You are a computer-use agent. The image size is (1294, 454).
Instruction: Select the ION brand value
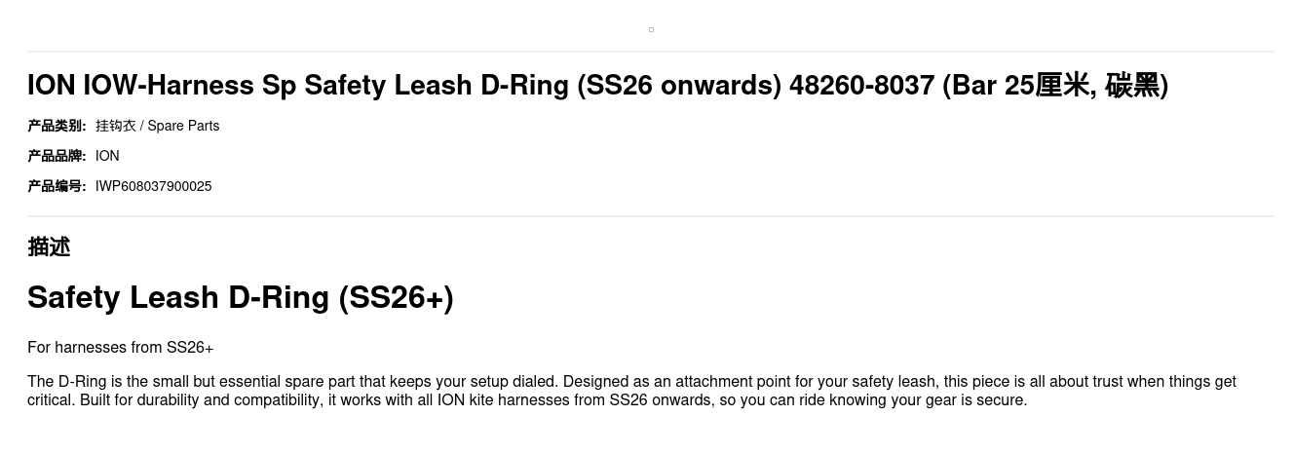click(x=107, y=156)
